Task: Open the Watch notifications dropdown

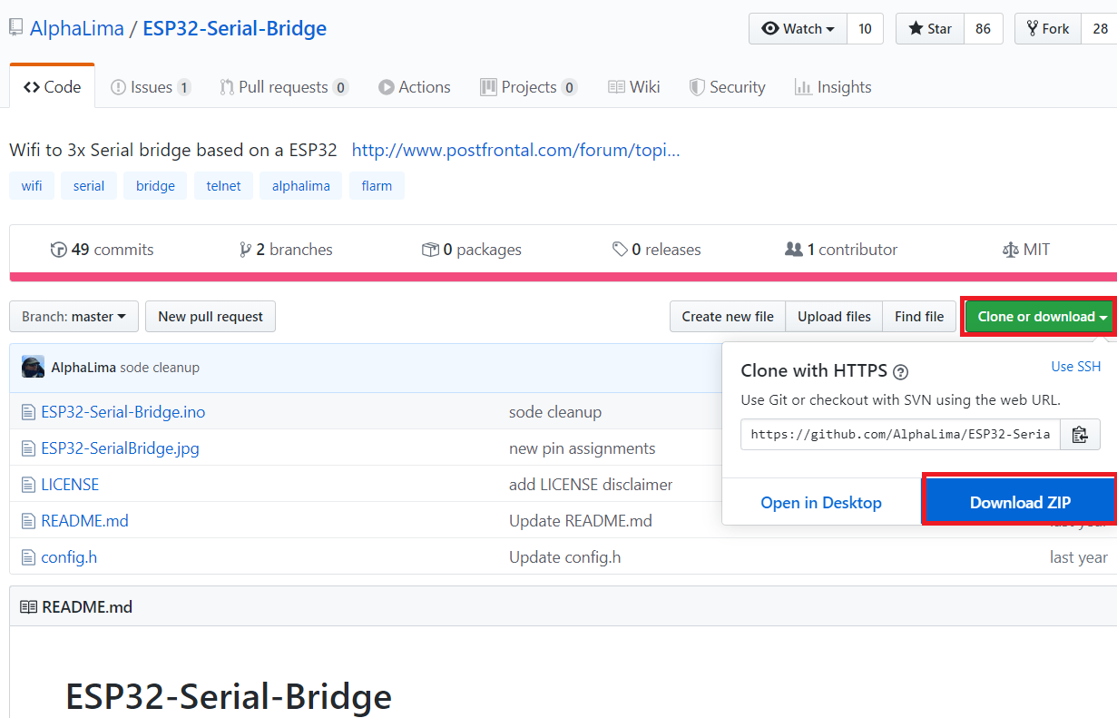Action: (x=798, y=29)
